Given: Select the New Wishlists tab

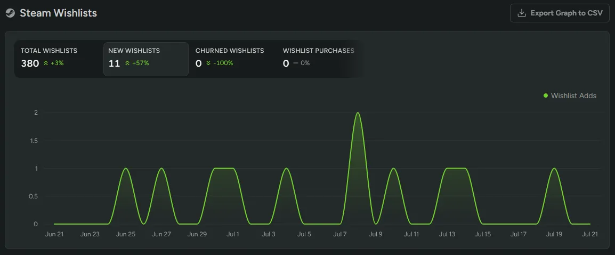Looking at the screenshot, I should 146,59.
